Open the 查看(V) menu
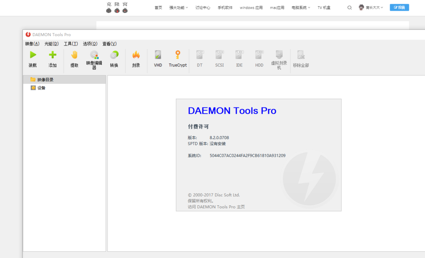 tap(110, 44)
